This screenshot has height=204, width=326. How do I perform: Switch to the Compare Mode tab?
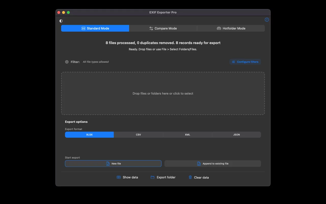click(x=163, y=28)
